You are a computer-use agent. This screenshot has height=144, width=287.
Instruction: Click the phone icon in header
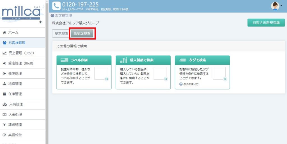[56, 6]
